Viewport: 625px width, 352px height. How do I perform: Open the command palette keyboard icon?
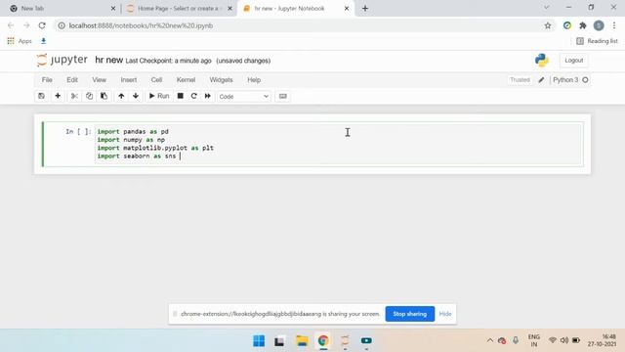[x=282, y=96]
